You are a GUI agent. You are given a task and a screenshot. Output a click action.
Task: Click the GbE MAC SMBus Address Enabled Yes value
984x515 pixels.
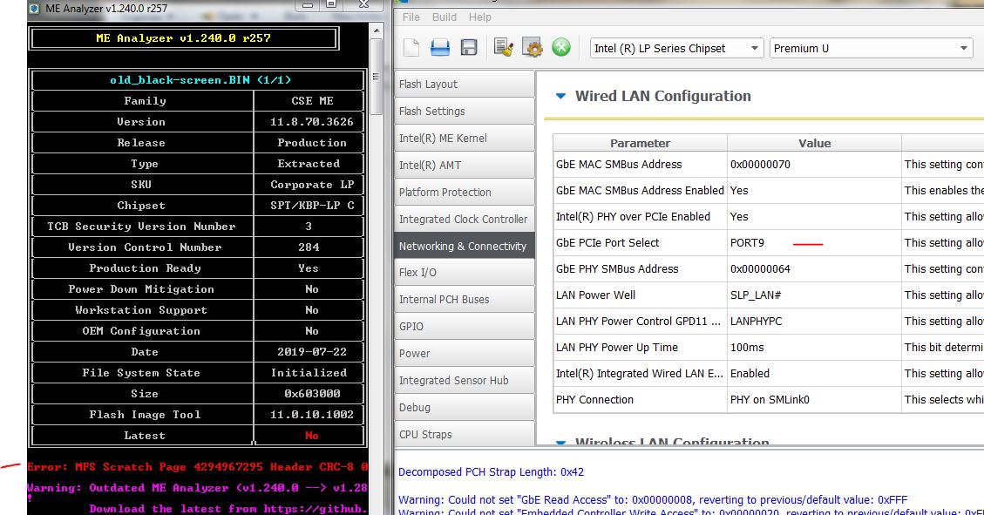814,191
